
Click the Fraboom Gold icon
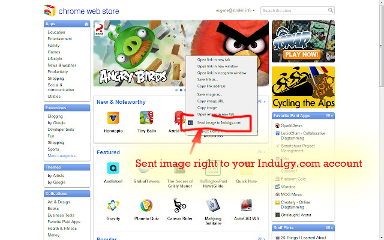point(277,179)
